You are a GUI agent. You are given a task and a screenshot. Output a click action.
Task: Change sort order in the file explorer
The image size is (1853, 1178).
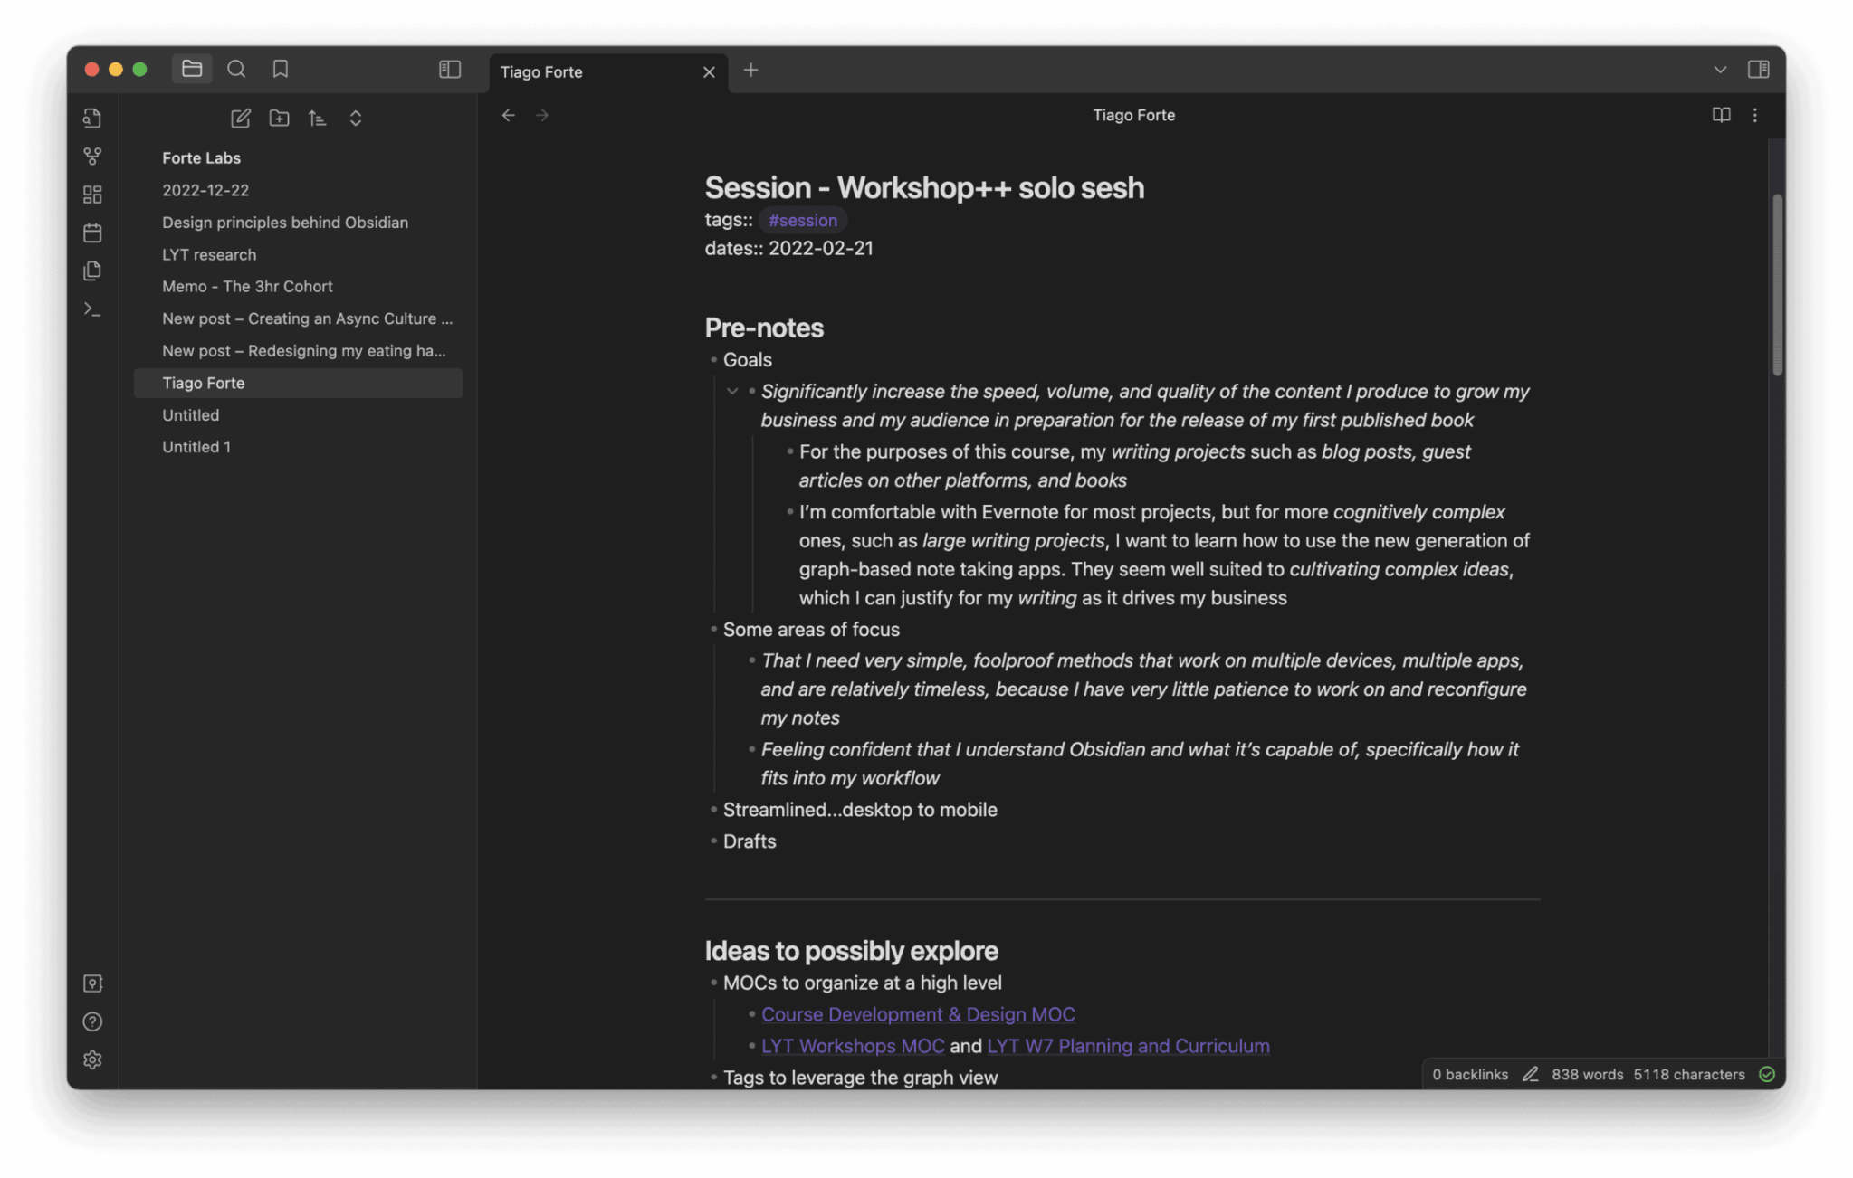click(317, 118)
